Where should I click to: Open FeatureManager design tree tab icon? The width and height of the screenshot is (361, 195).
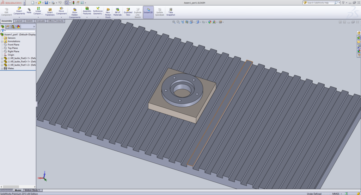(2, 27)
